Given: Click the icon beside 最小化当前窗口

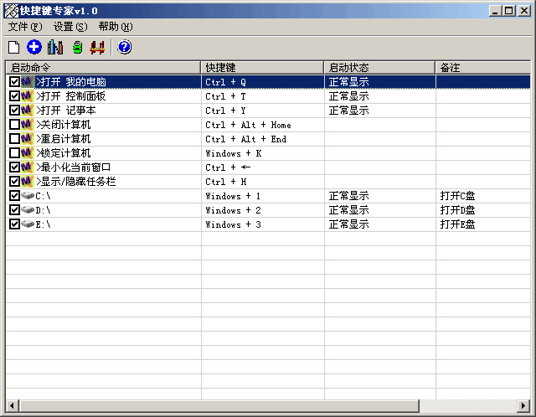Looking at the screenshot, I should pos(28,167).
